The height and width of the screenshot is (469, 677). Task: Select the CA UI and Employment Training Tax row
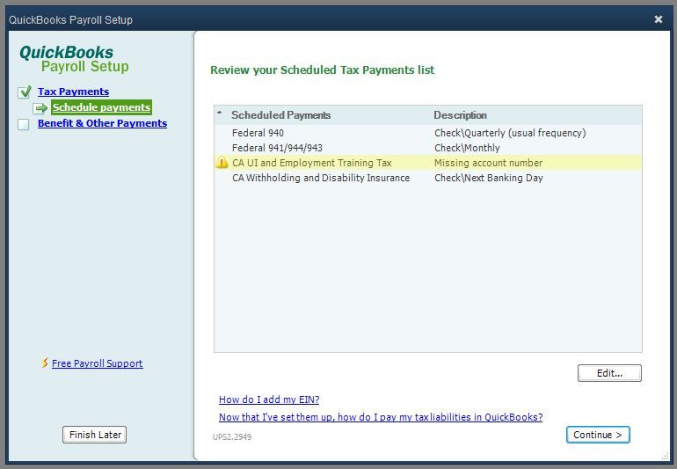click(x=428, y=163)
